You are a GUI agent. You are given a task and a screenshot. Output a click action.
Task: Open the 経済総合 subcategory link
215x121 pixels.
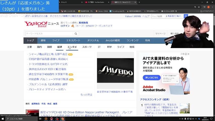pyautogui.click(x=35, y=104)
